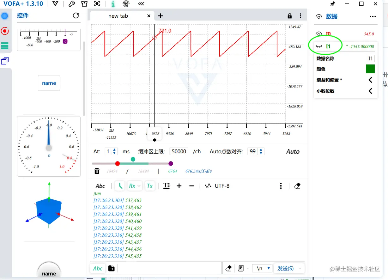
Task: Expand 小数位数 settings
Action: point(370,91)
